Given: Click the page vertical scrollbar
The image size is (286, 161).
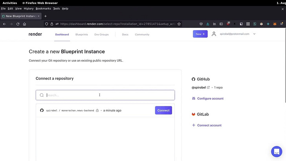Looking at the screenshot, I should point(285,66).
